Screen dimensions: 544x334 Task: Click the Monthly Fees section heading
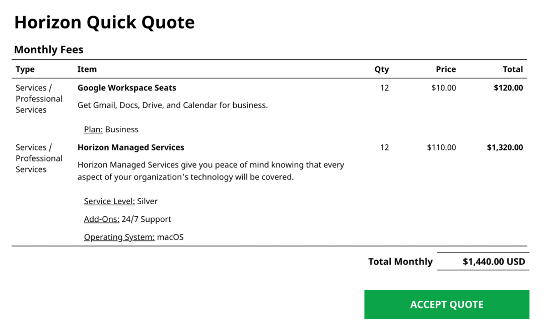click(x=49, y=49)
